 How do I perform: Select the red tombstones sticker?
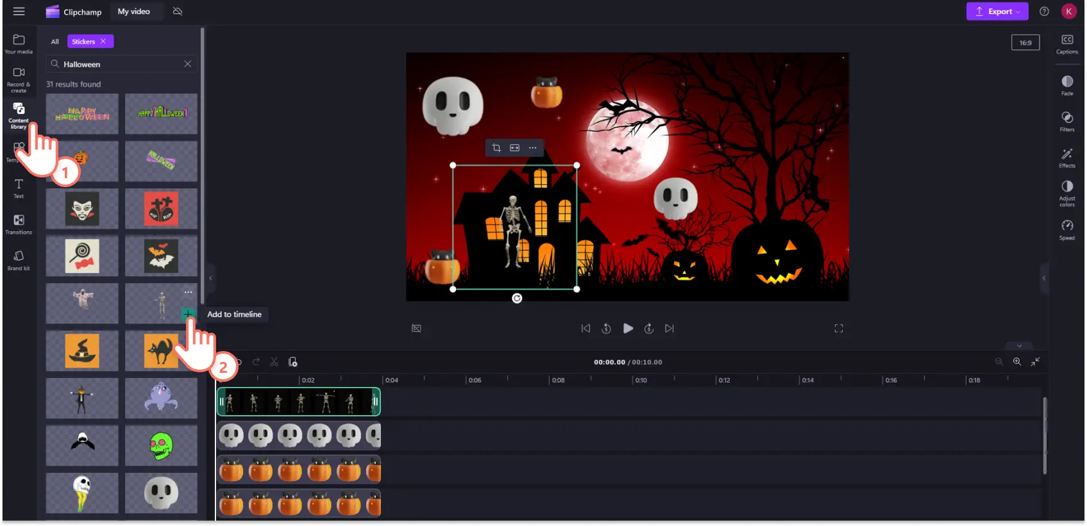click(x=161, y=209)
